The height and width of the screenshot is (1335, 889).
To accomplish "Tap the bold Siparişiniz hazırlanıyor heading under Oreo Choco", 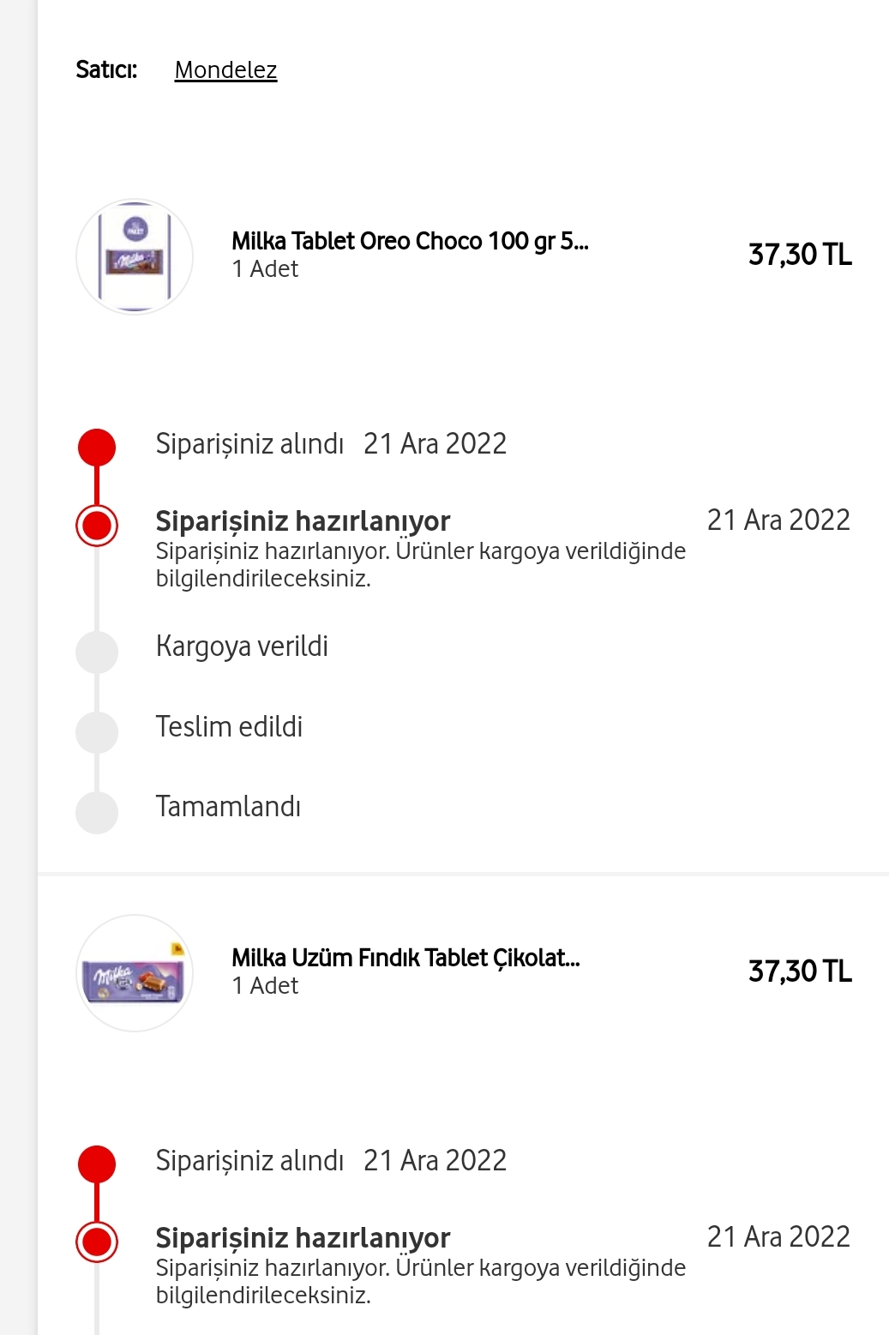I will tap(303, 521).
